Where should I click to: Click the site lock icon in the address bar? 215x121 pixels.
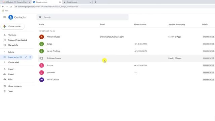(x=16, y=7)
